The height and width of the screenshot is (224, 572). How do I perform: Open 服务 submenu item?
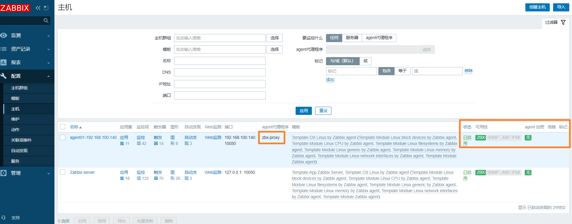[x=15, y=161]
